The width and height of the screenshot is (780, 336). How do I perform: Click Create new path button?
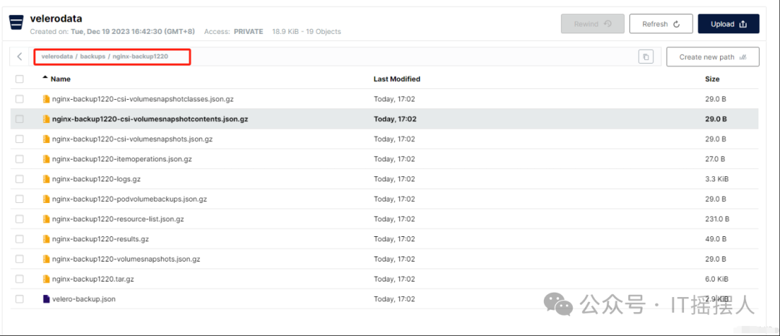(x=713, y=57)
